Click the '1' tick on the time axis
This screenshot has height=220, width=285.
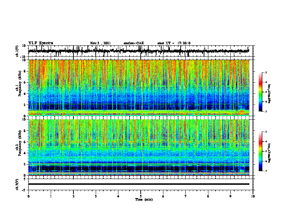51,196
